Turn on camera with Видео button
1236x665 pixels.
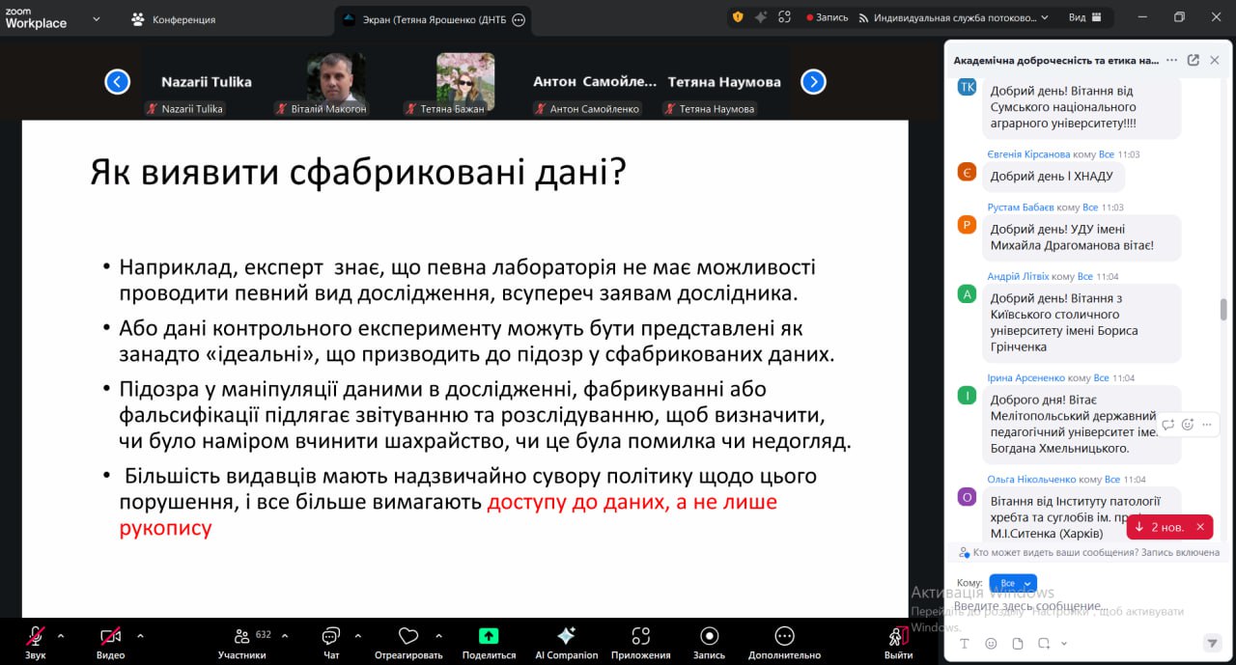(x=110, y=636)
